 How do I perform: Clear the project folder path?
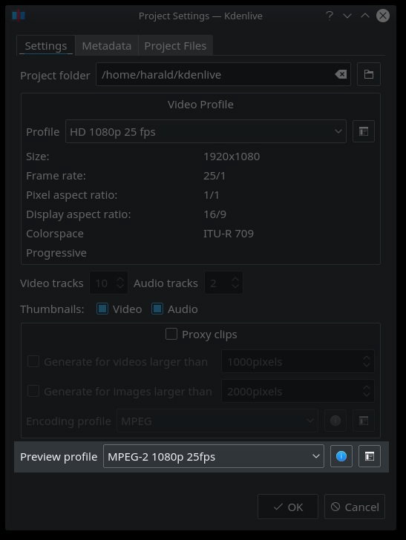coord(341,74)
